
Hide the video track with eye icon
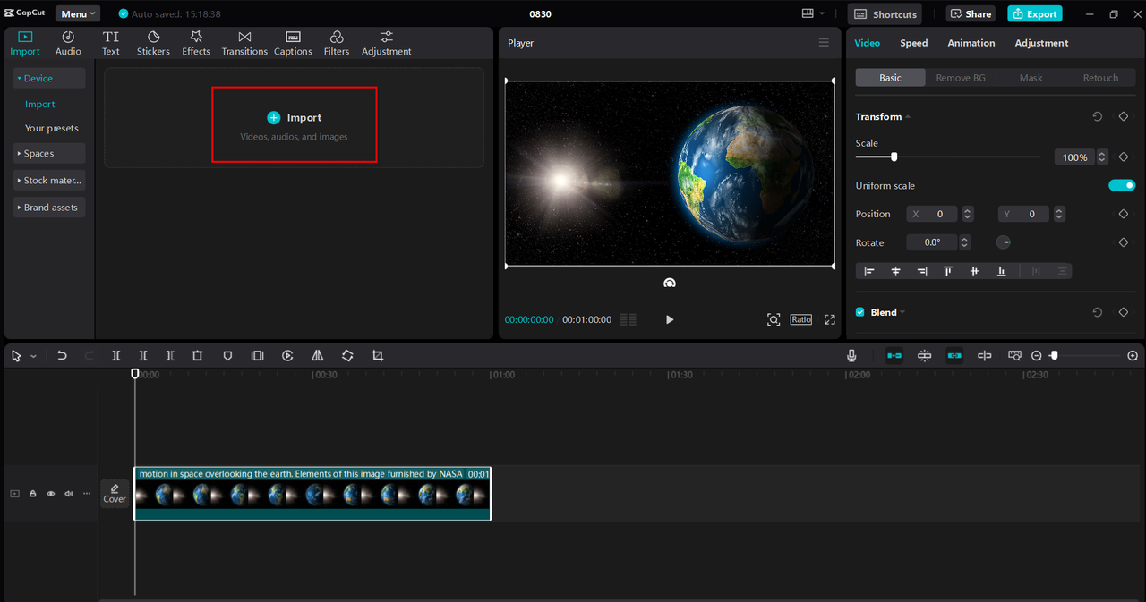tap(51, 493)
